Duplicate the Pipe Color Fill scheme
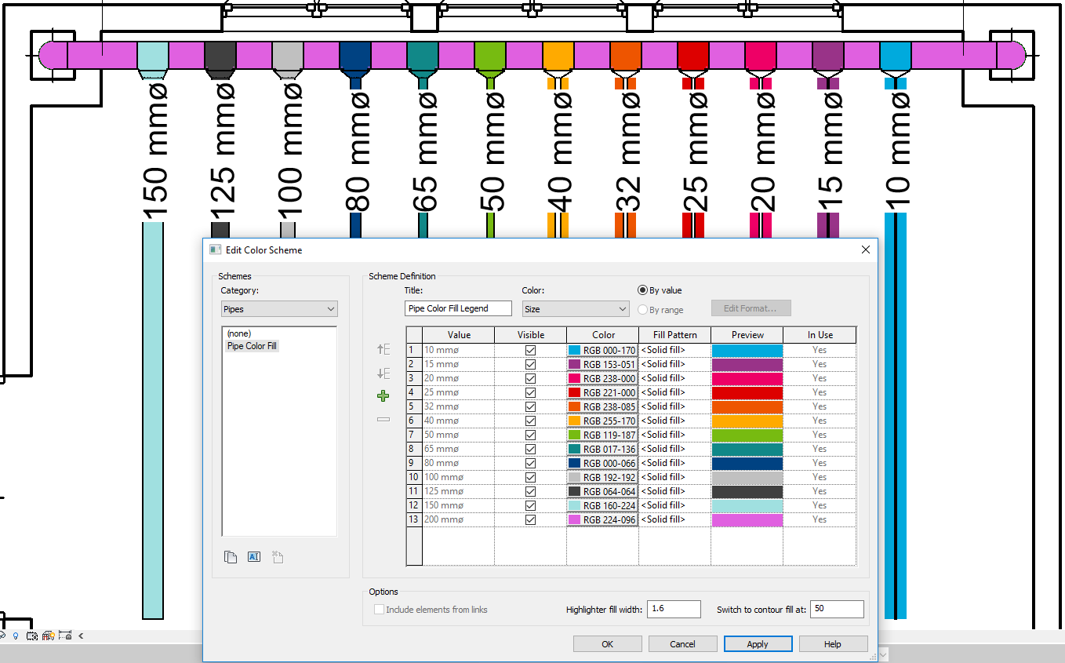Image resolution: width=1065 pixels, height=663 pixels. (231, 556)
